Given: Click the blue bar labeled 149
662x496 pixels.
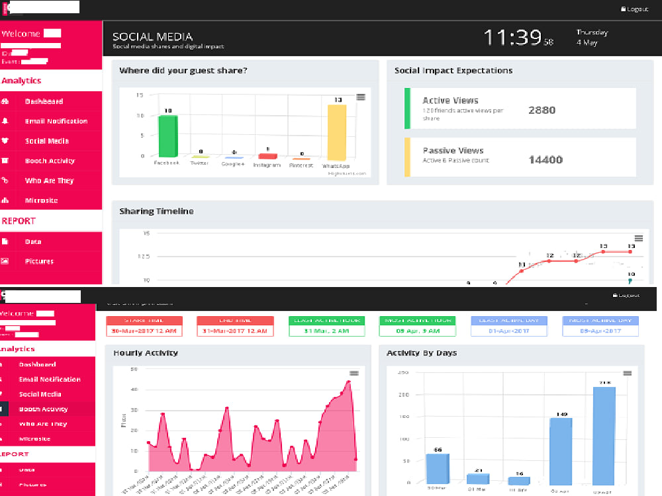Looking at the screenshot, I should click(x=561, y=451).
